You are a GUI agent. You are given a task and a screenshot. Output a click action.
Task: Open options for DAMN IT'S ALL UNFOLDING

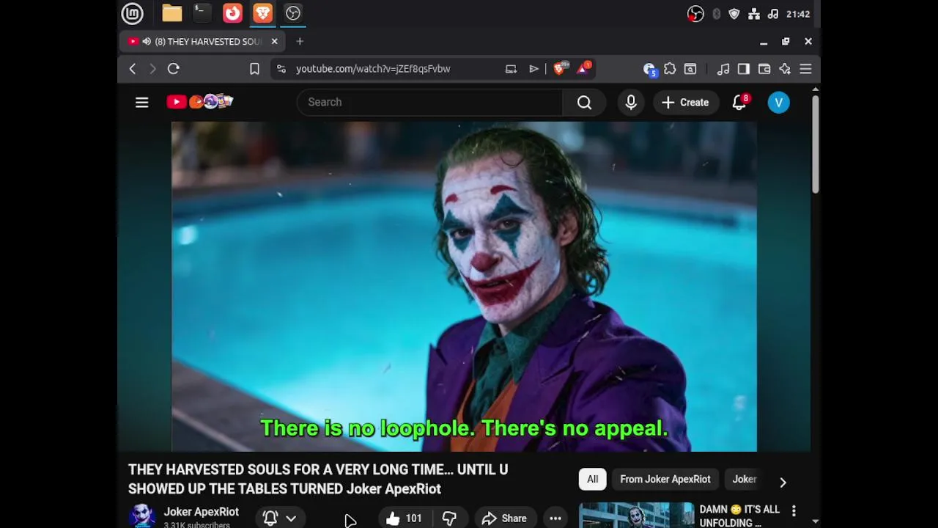(x=794, y=510)
